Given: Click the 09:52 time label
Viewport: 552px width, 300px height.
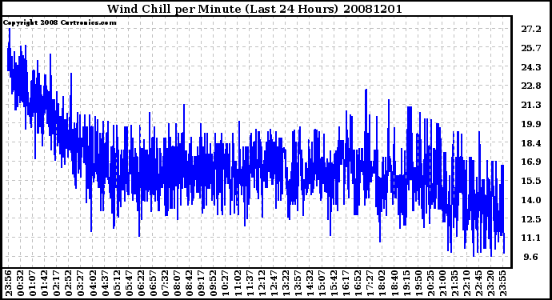Looking at the screenshot, I should [214, 283].
